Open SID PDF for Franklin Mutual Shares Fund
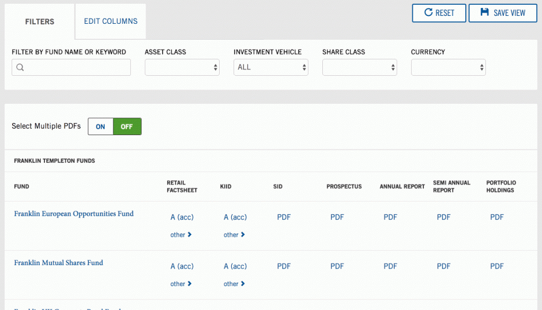 [x=284, y=267]
